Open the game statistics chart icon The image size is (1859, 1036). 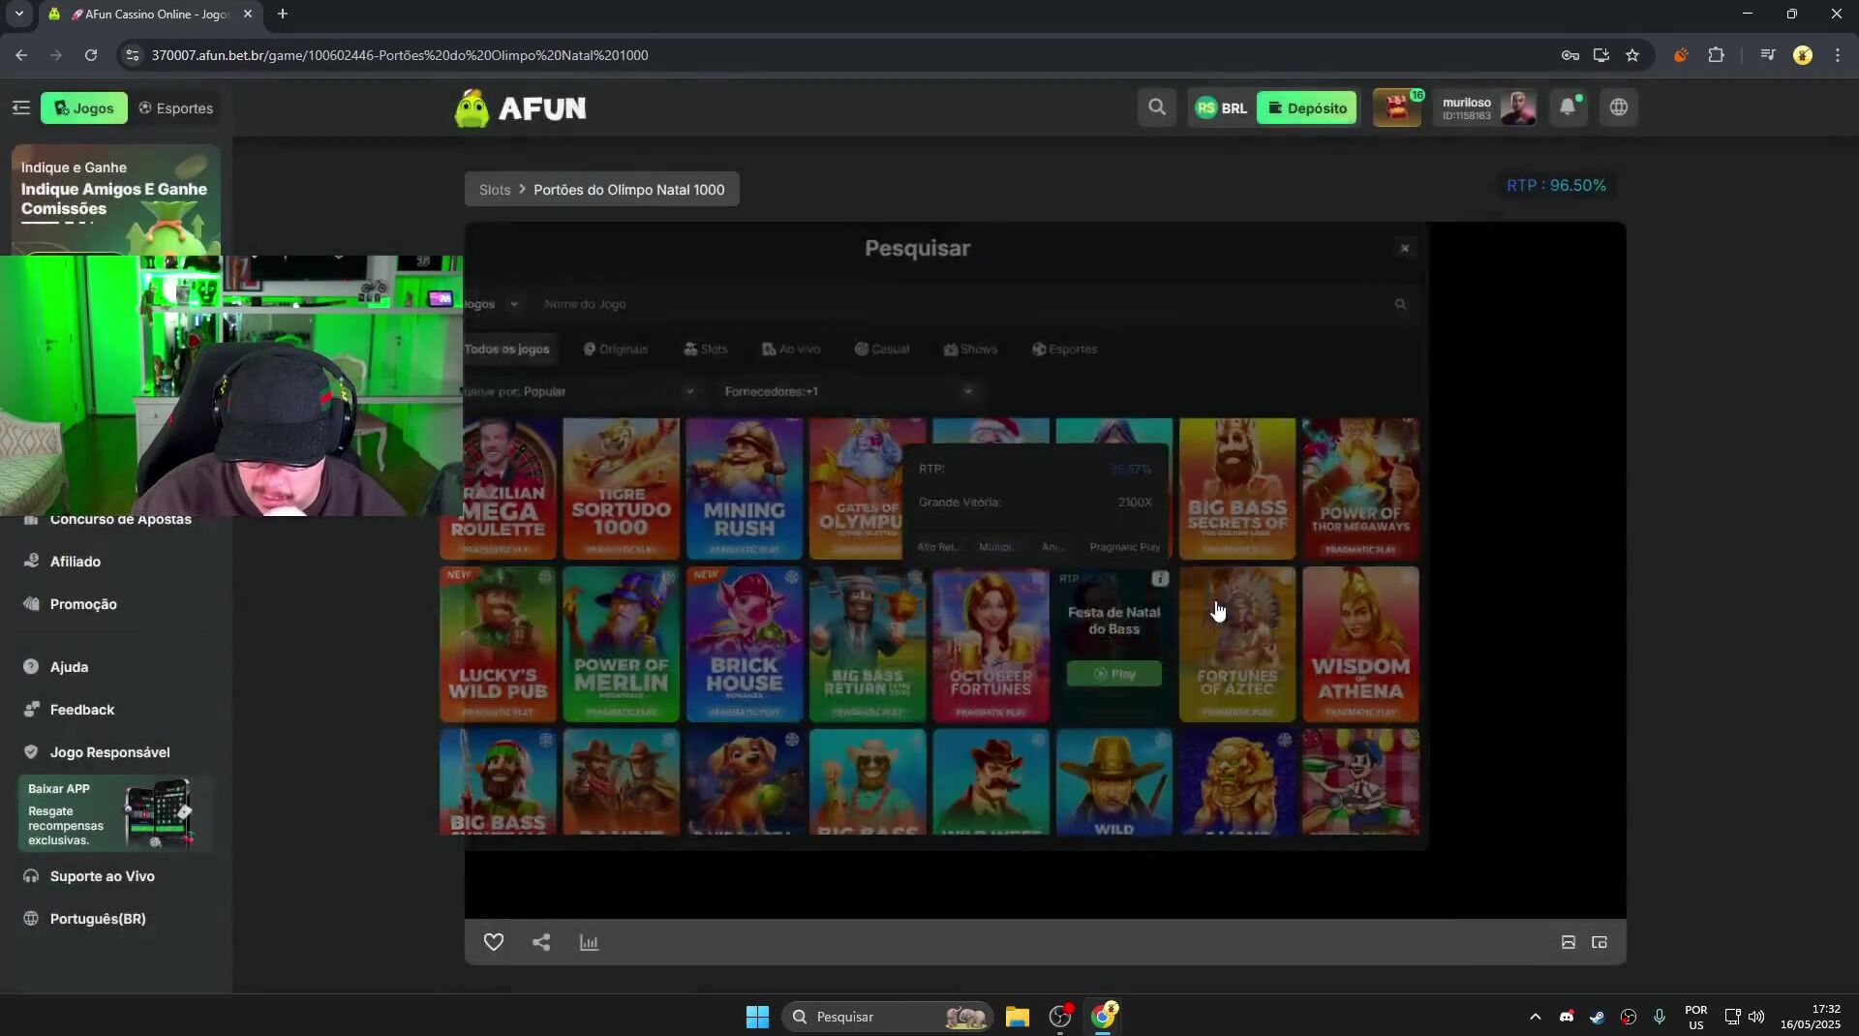click(589, 942)
